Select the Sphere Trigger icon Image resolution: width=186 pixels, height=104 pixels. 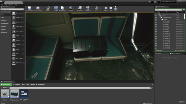[x=14, y=63]
